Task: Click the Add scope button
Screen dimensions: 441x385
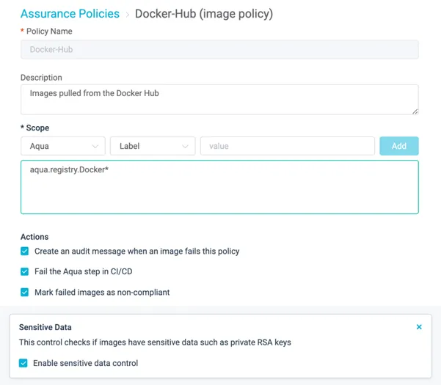Action: [x=399, y=146]
